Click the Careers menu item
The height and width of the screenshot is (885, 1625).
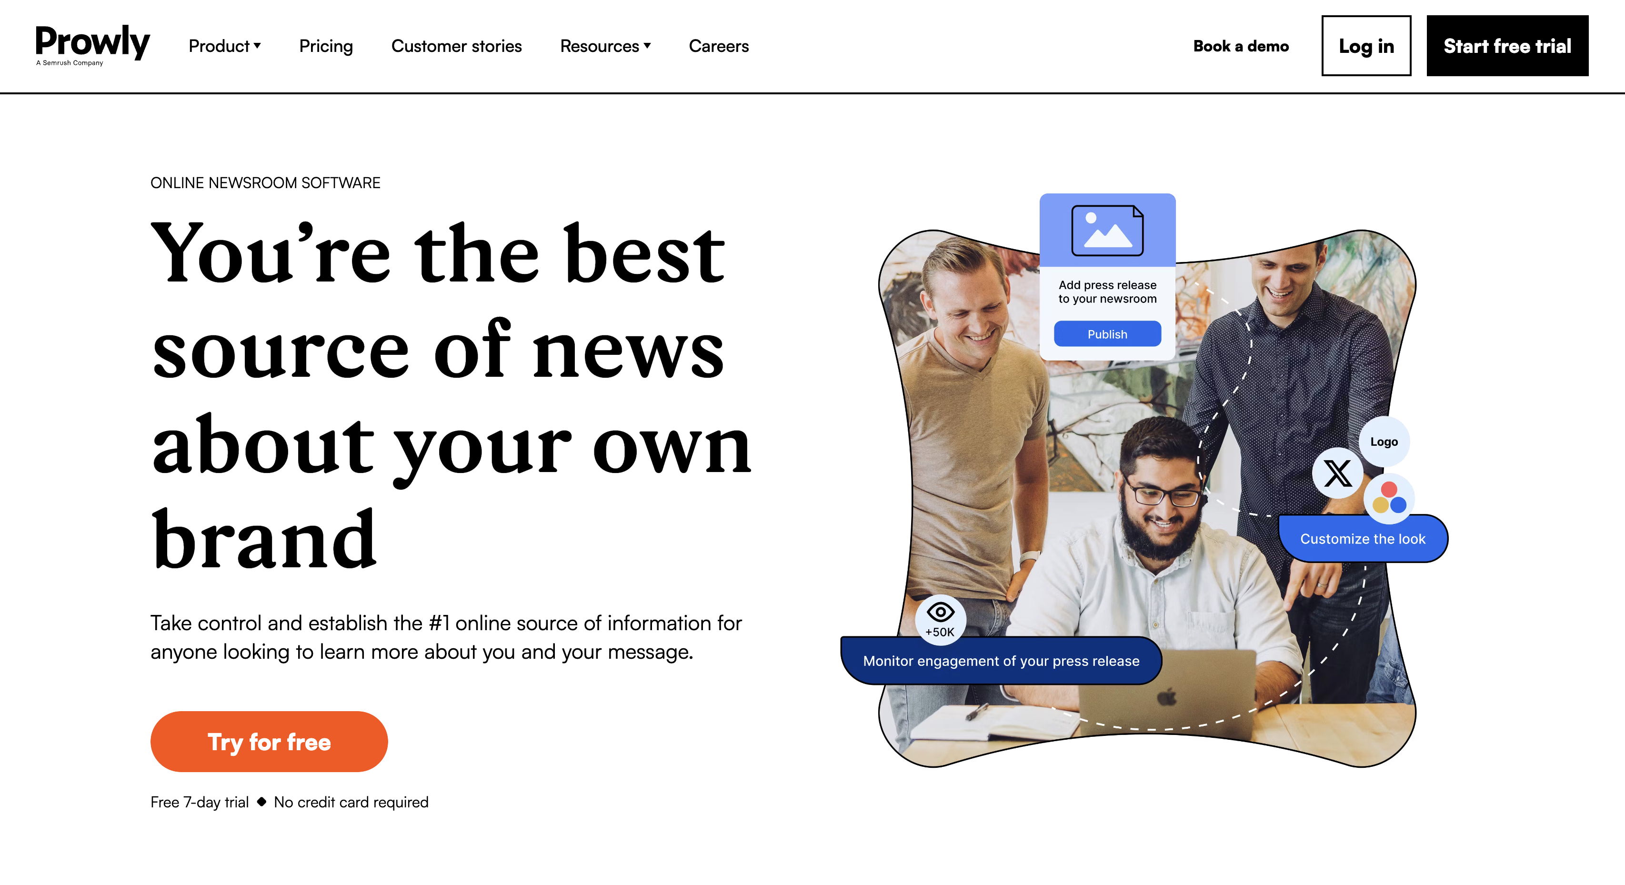719,46
